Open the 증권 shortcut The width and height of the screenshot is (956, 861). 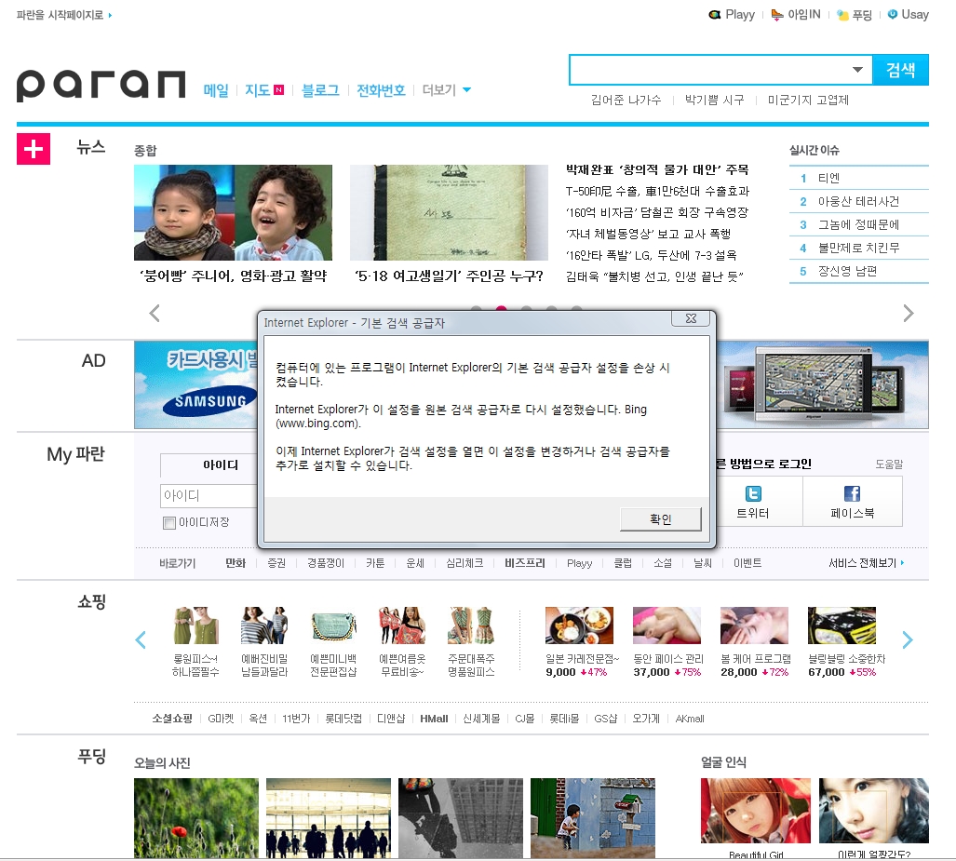[276, 563]
